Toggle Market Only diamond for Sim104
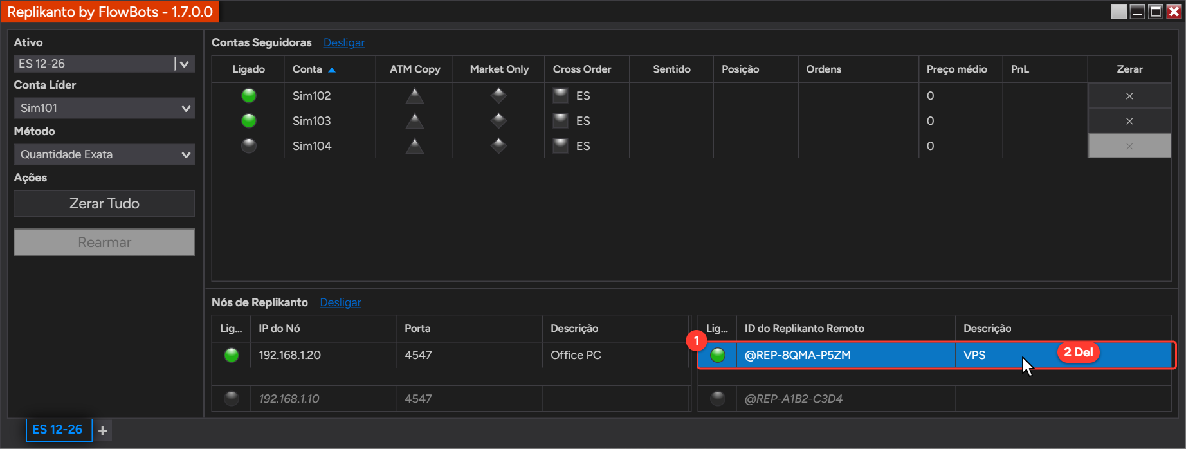 click(498, 146)
